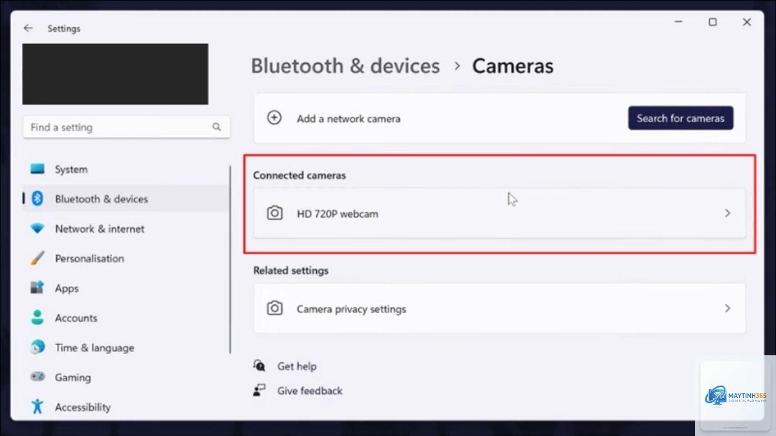
Task: Open the HD 720P webcam chevron
Action: [x=727, y=213]
